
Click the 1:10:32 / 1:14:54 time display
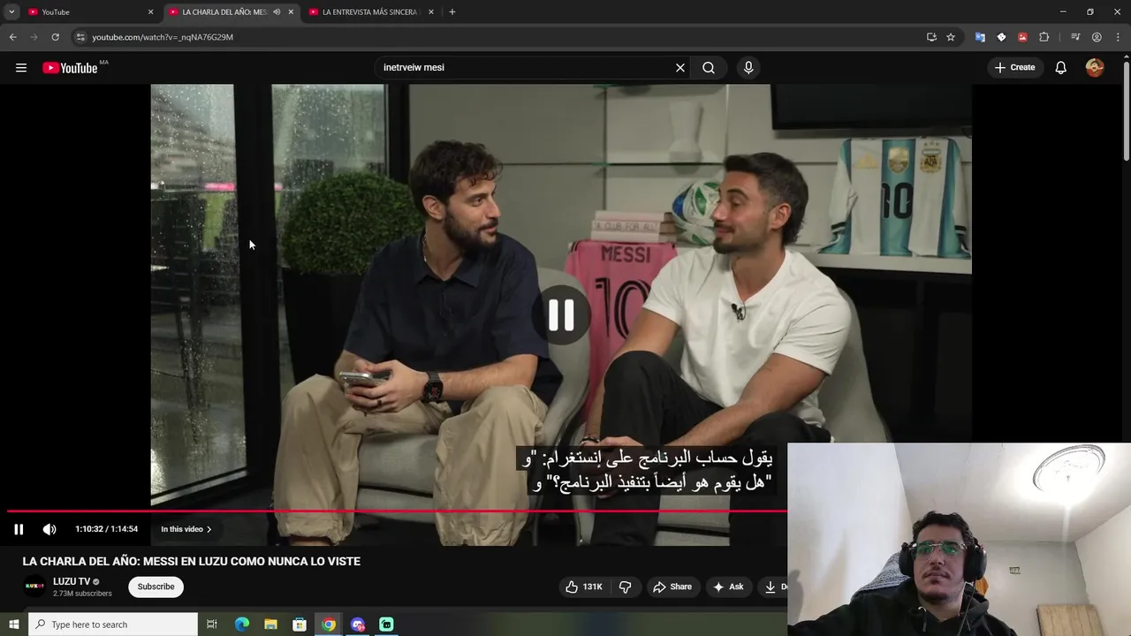click(107, 529)
